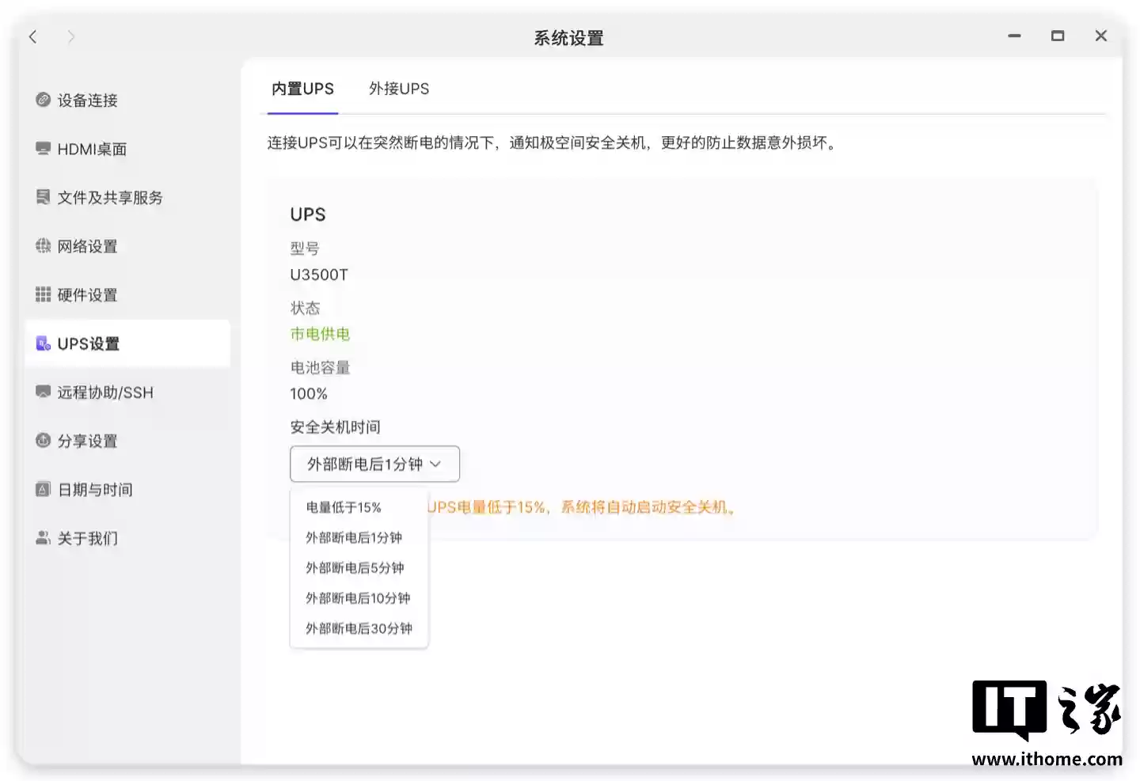Maximize the 系统设置 window
The height and width of the screenshot is (781, 1140).
[x=1057, y=36]
